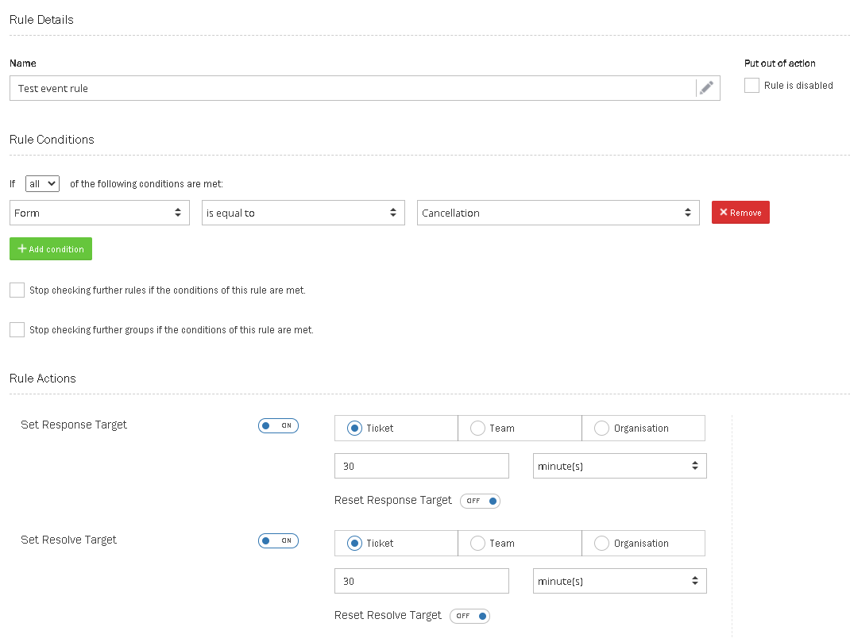Click the Add condition button

coord(51,249)
